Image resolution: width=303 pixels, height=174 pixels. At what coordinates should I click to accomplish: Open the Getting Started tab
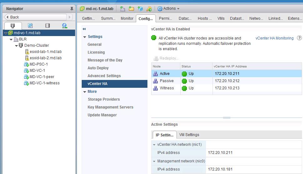[x=88, y=18]
